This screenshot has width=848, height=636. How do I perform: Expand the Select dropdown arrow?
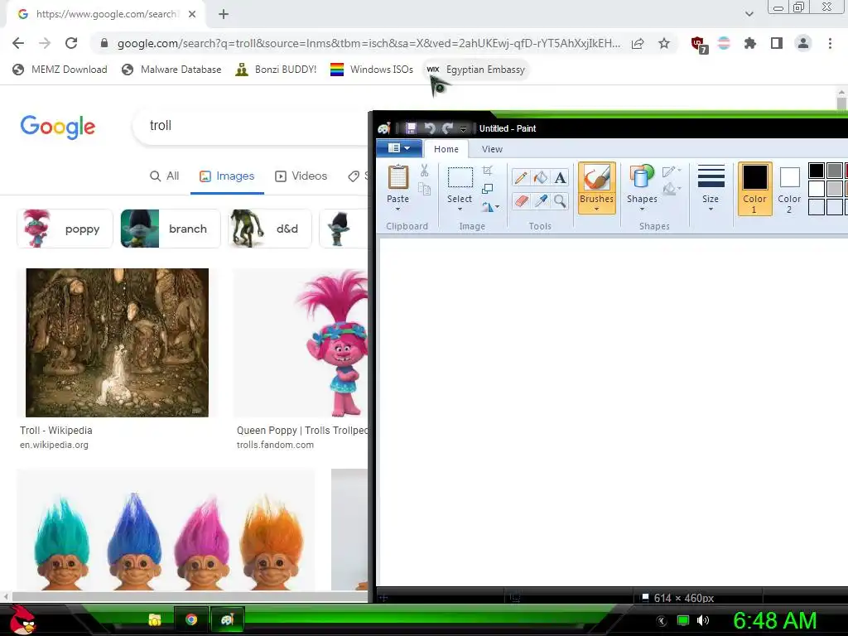(x=460, y=209)
